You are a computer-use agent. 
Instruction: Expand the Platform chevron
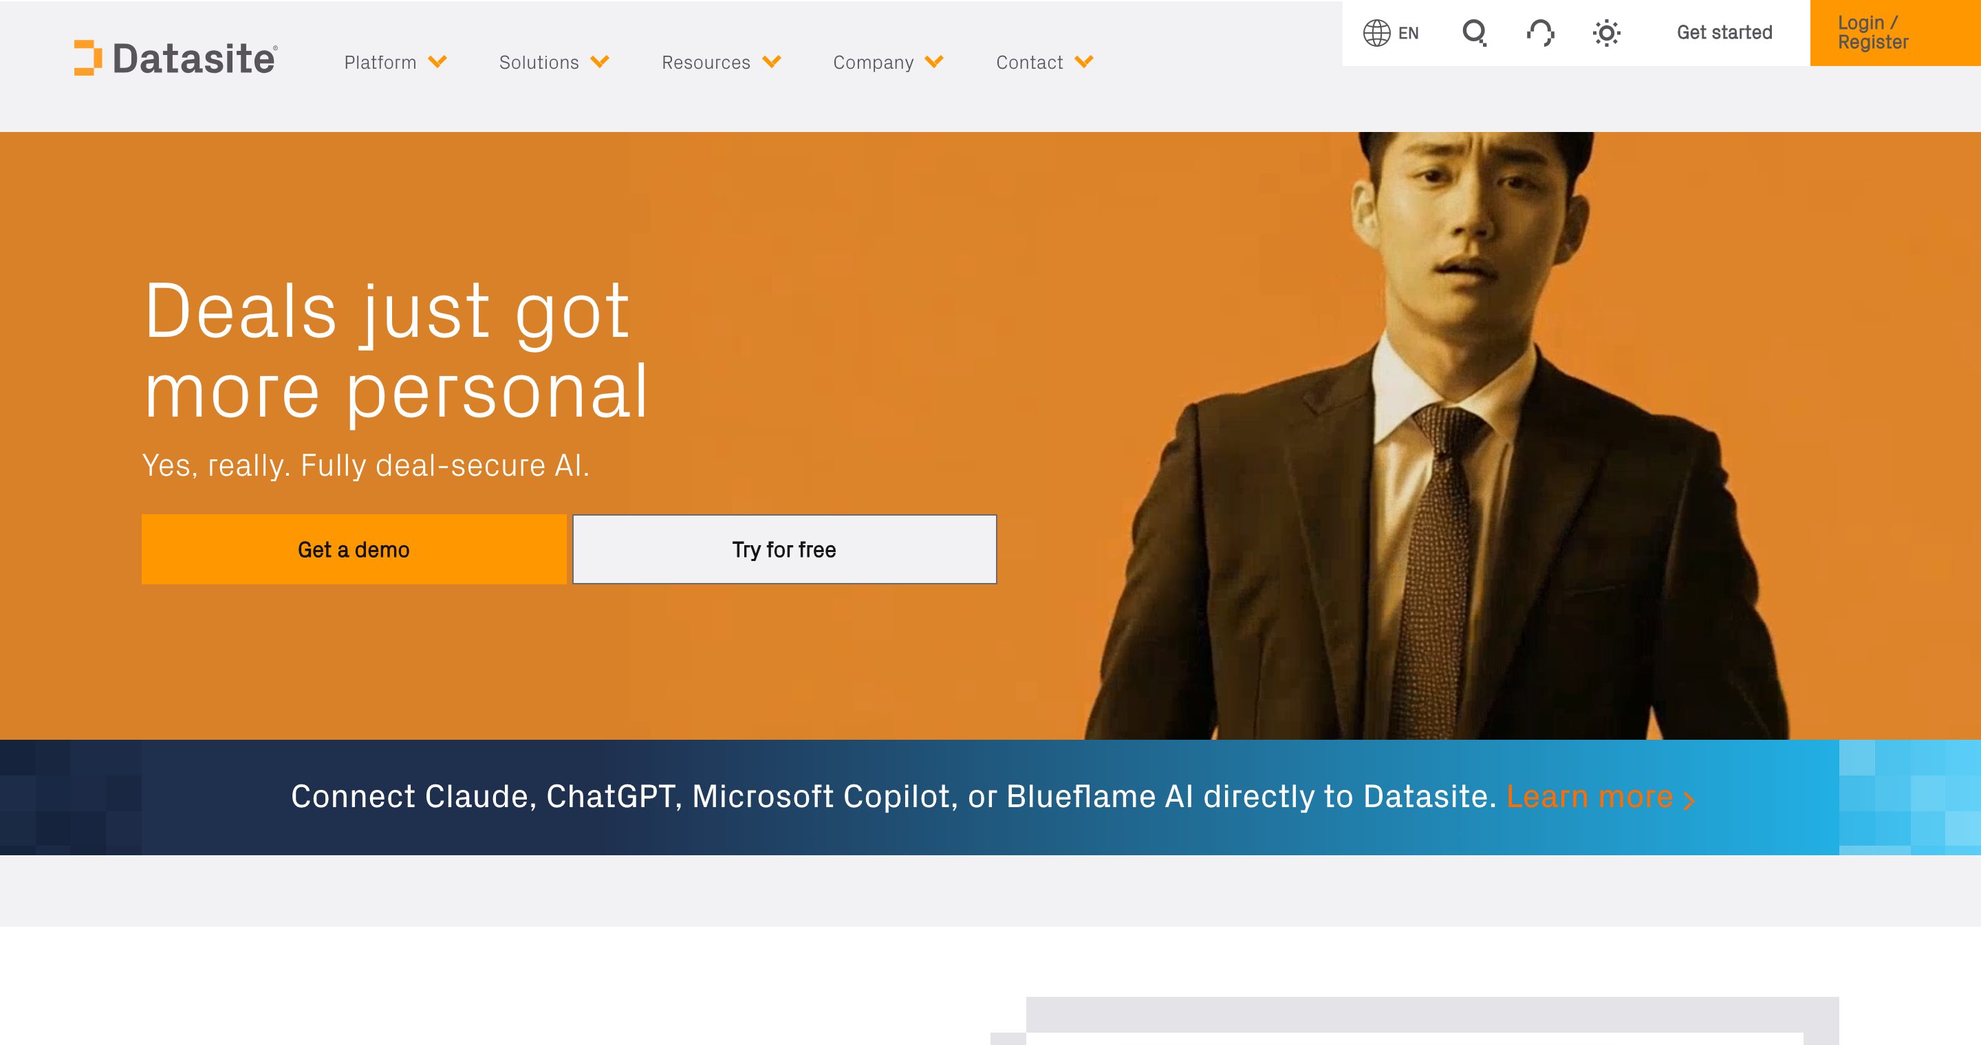tap(437, 63)
